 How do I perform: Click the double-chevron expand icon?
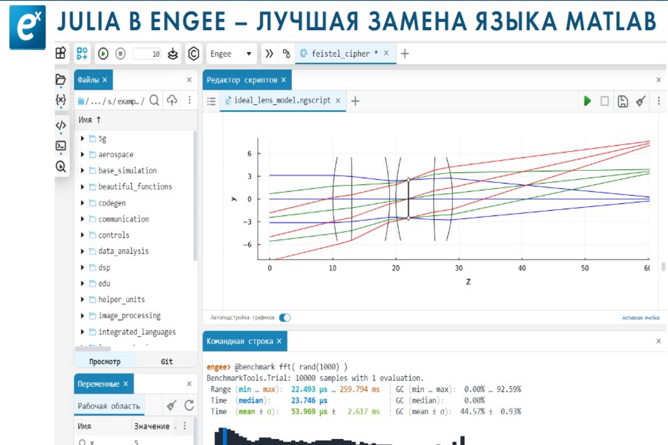click(269, 54)
